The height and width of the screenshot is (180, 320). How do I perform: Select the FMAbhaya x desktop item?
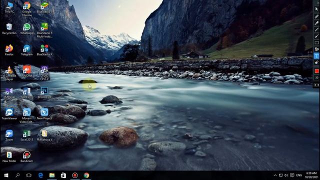click(44, 135)
